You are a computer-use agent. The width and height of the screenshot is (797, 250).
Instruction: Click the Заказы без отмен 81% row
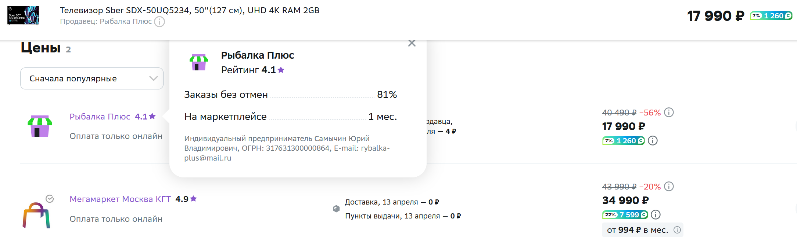point(290,95)
